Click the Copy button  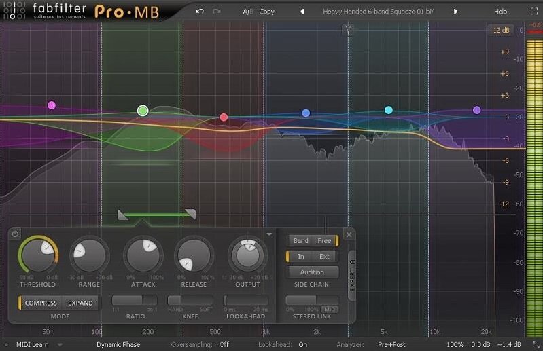coord(266,12)
